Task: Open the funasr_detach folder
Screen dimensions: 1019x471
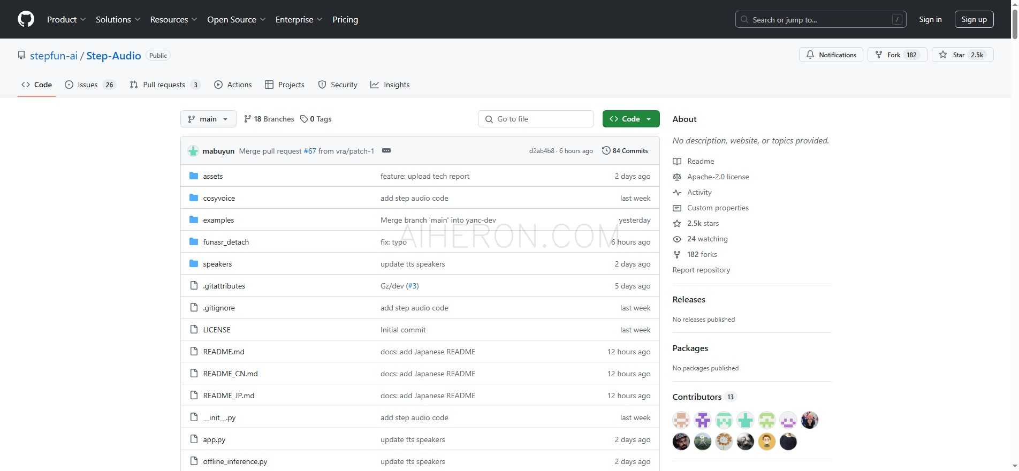Action: click(x=226, y=242)
